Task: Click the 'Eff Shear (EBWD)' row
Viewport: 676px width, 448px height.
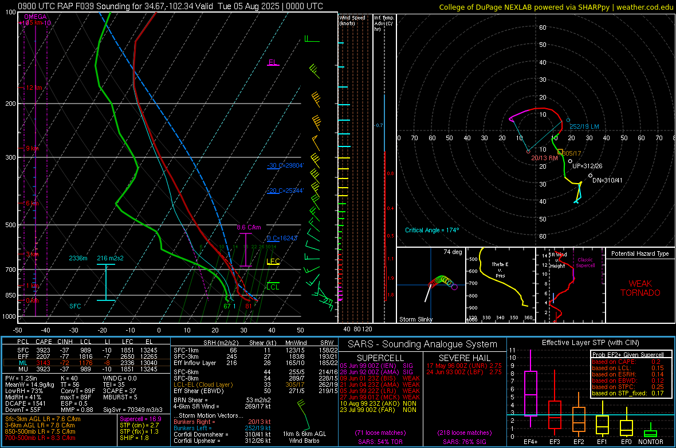Action: tap(256, 391)
